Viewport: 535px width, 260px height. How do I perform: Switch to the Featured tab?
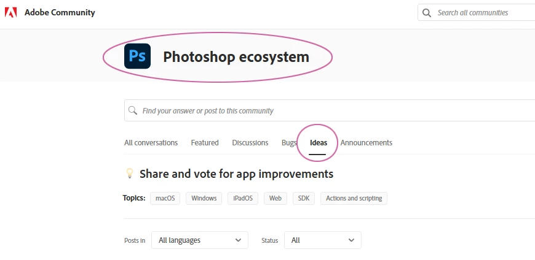pos(205,143)
